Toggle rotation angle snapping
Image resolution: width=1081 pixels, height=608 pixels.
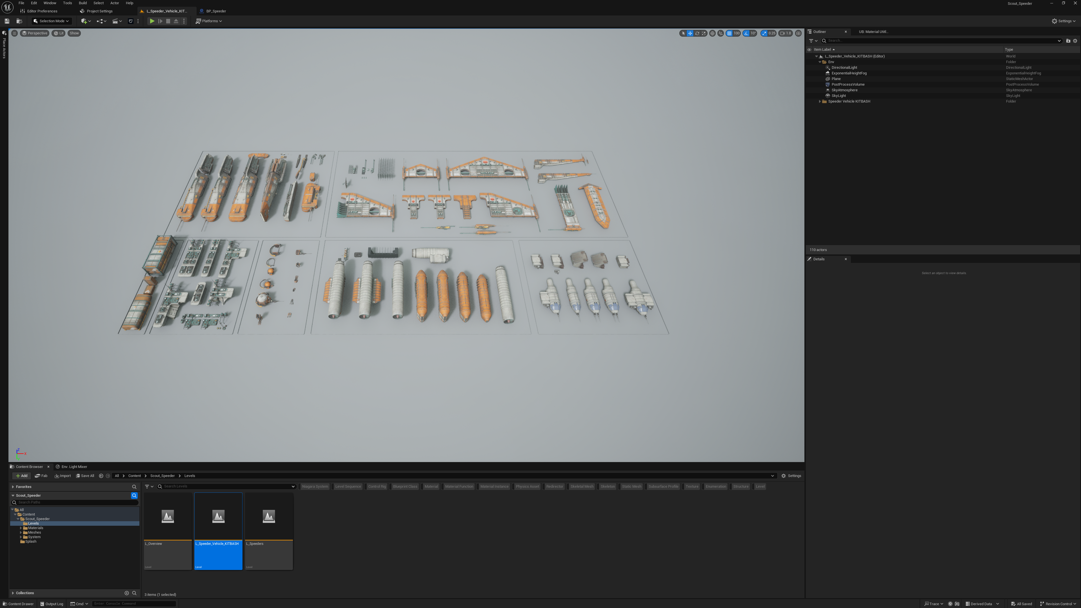click(746, 33)
